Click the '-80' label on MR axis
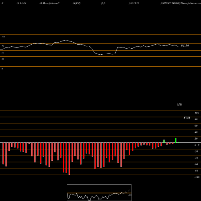 pos(196,171)
